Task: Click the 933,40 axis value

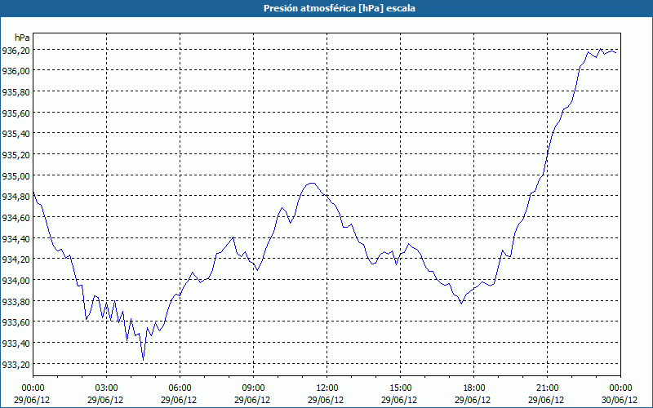Action: (16, 344)
